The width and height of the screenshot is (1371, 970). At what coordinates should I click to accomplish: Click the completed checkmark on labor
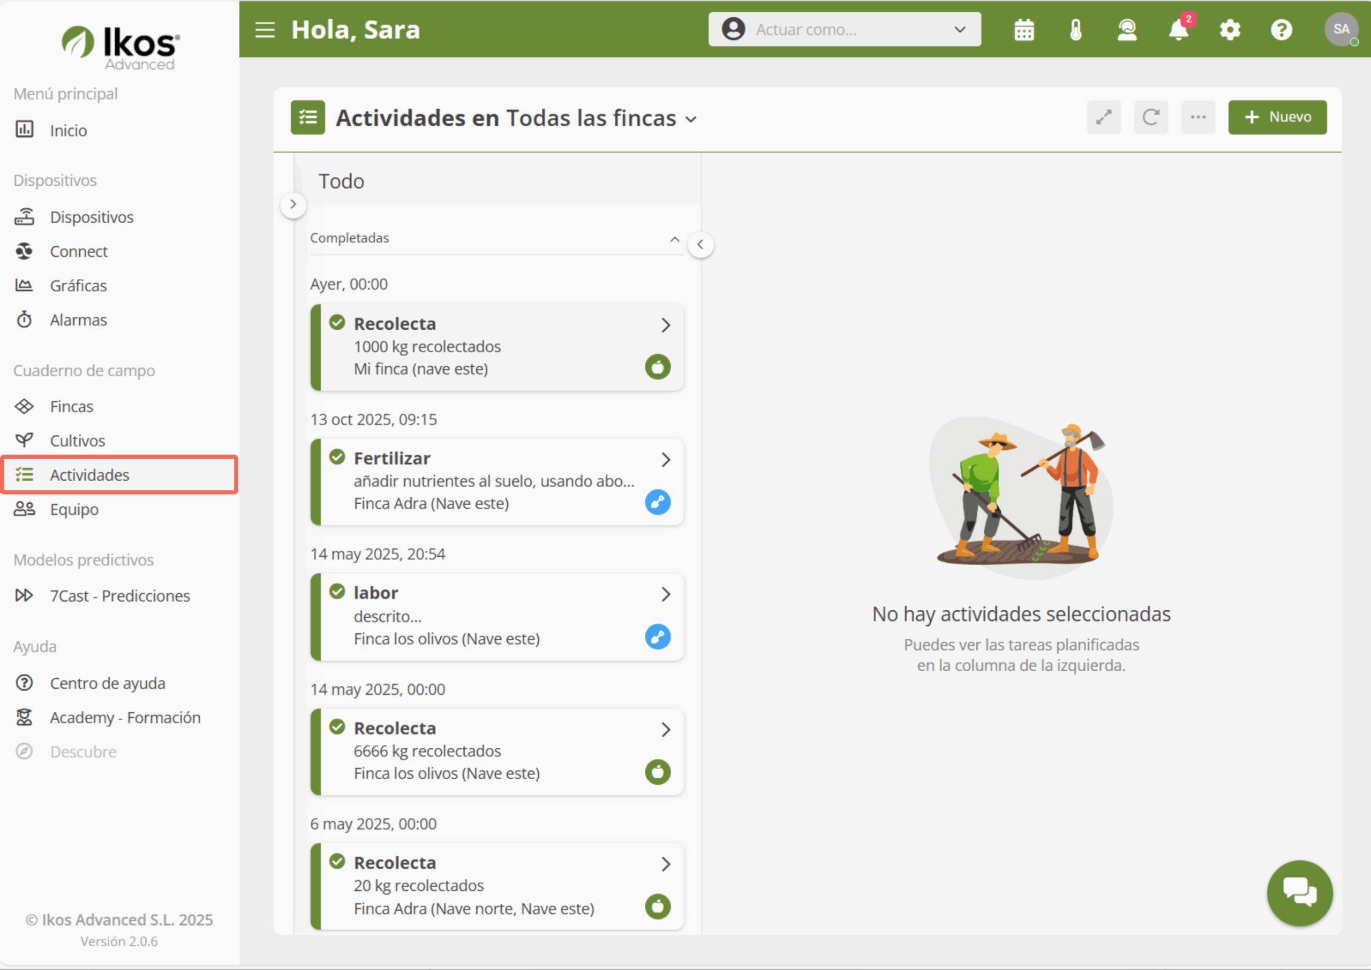pos(337,592)
